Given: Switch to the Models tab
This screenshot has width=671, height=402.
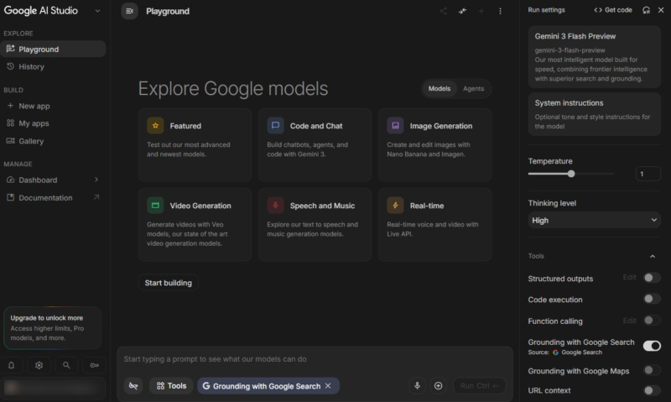Looking at the screenshot, I should click(x=440, y=89).
